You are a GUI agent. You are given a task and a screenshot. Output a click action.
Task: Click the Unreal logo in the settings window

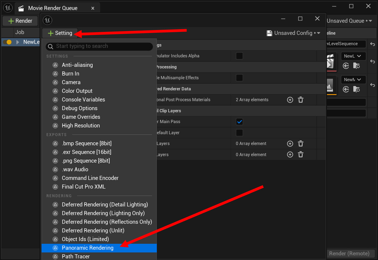tap(47, 20)
